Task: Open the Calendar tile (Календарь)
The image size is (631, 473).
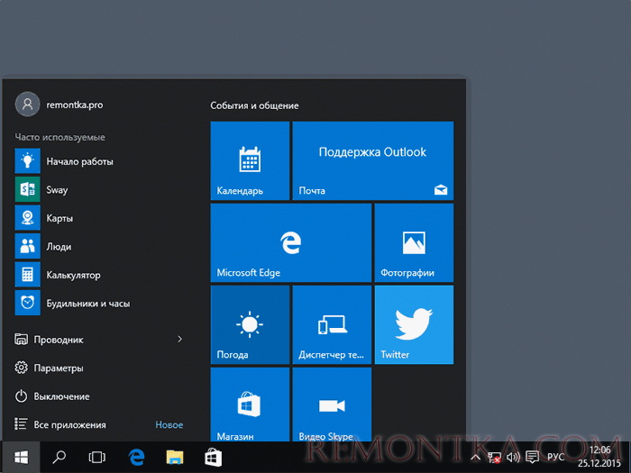Action: point(250,160)
